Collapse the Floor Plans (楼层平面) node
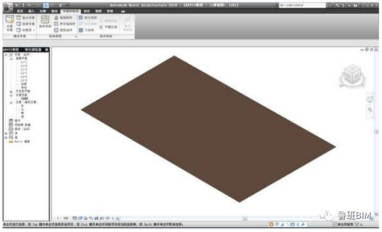The image size is (382, 232). (x=11, y=58)
